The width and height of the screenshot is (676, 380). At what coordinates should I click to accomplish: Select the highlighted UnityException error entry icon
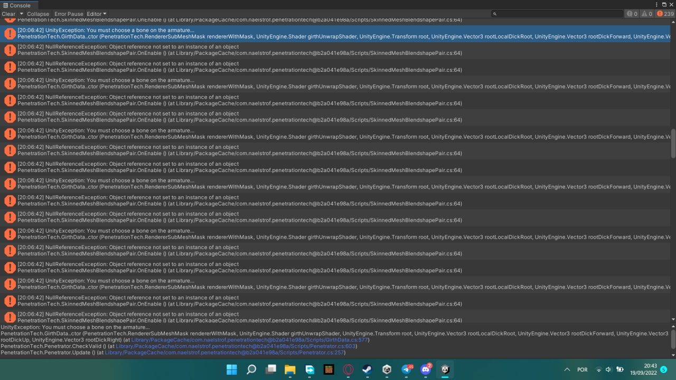tap(10, 33)
